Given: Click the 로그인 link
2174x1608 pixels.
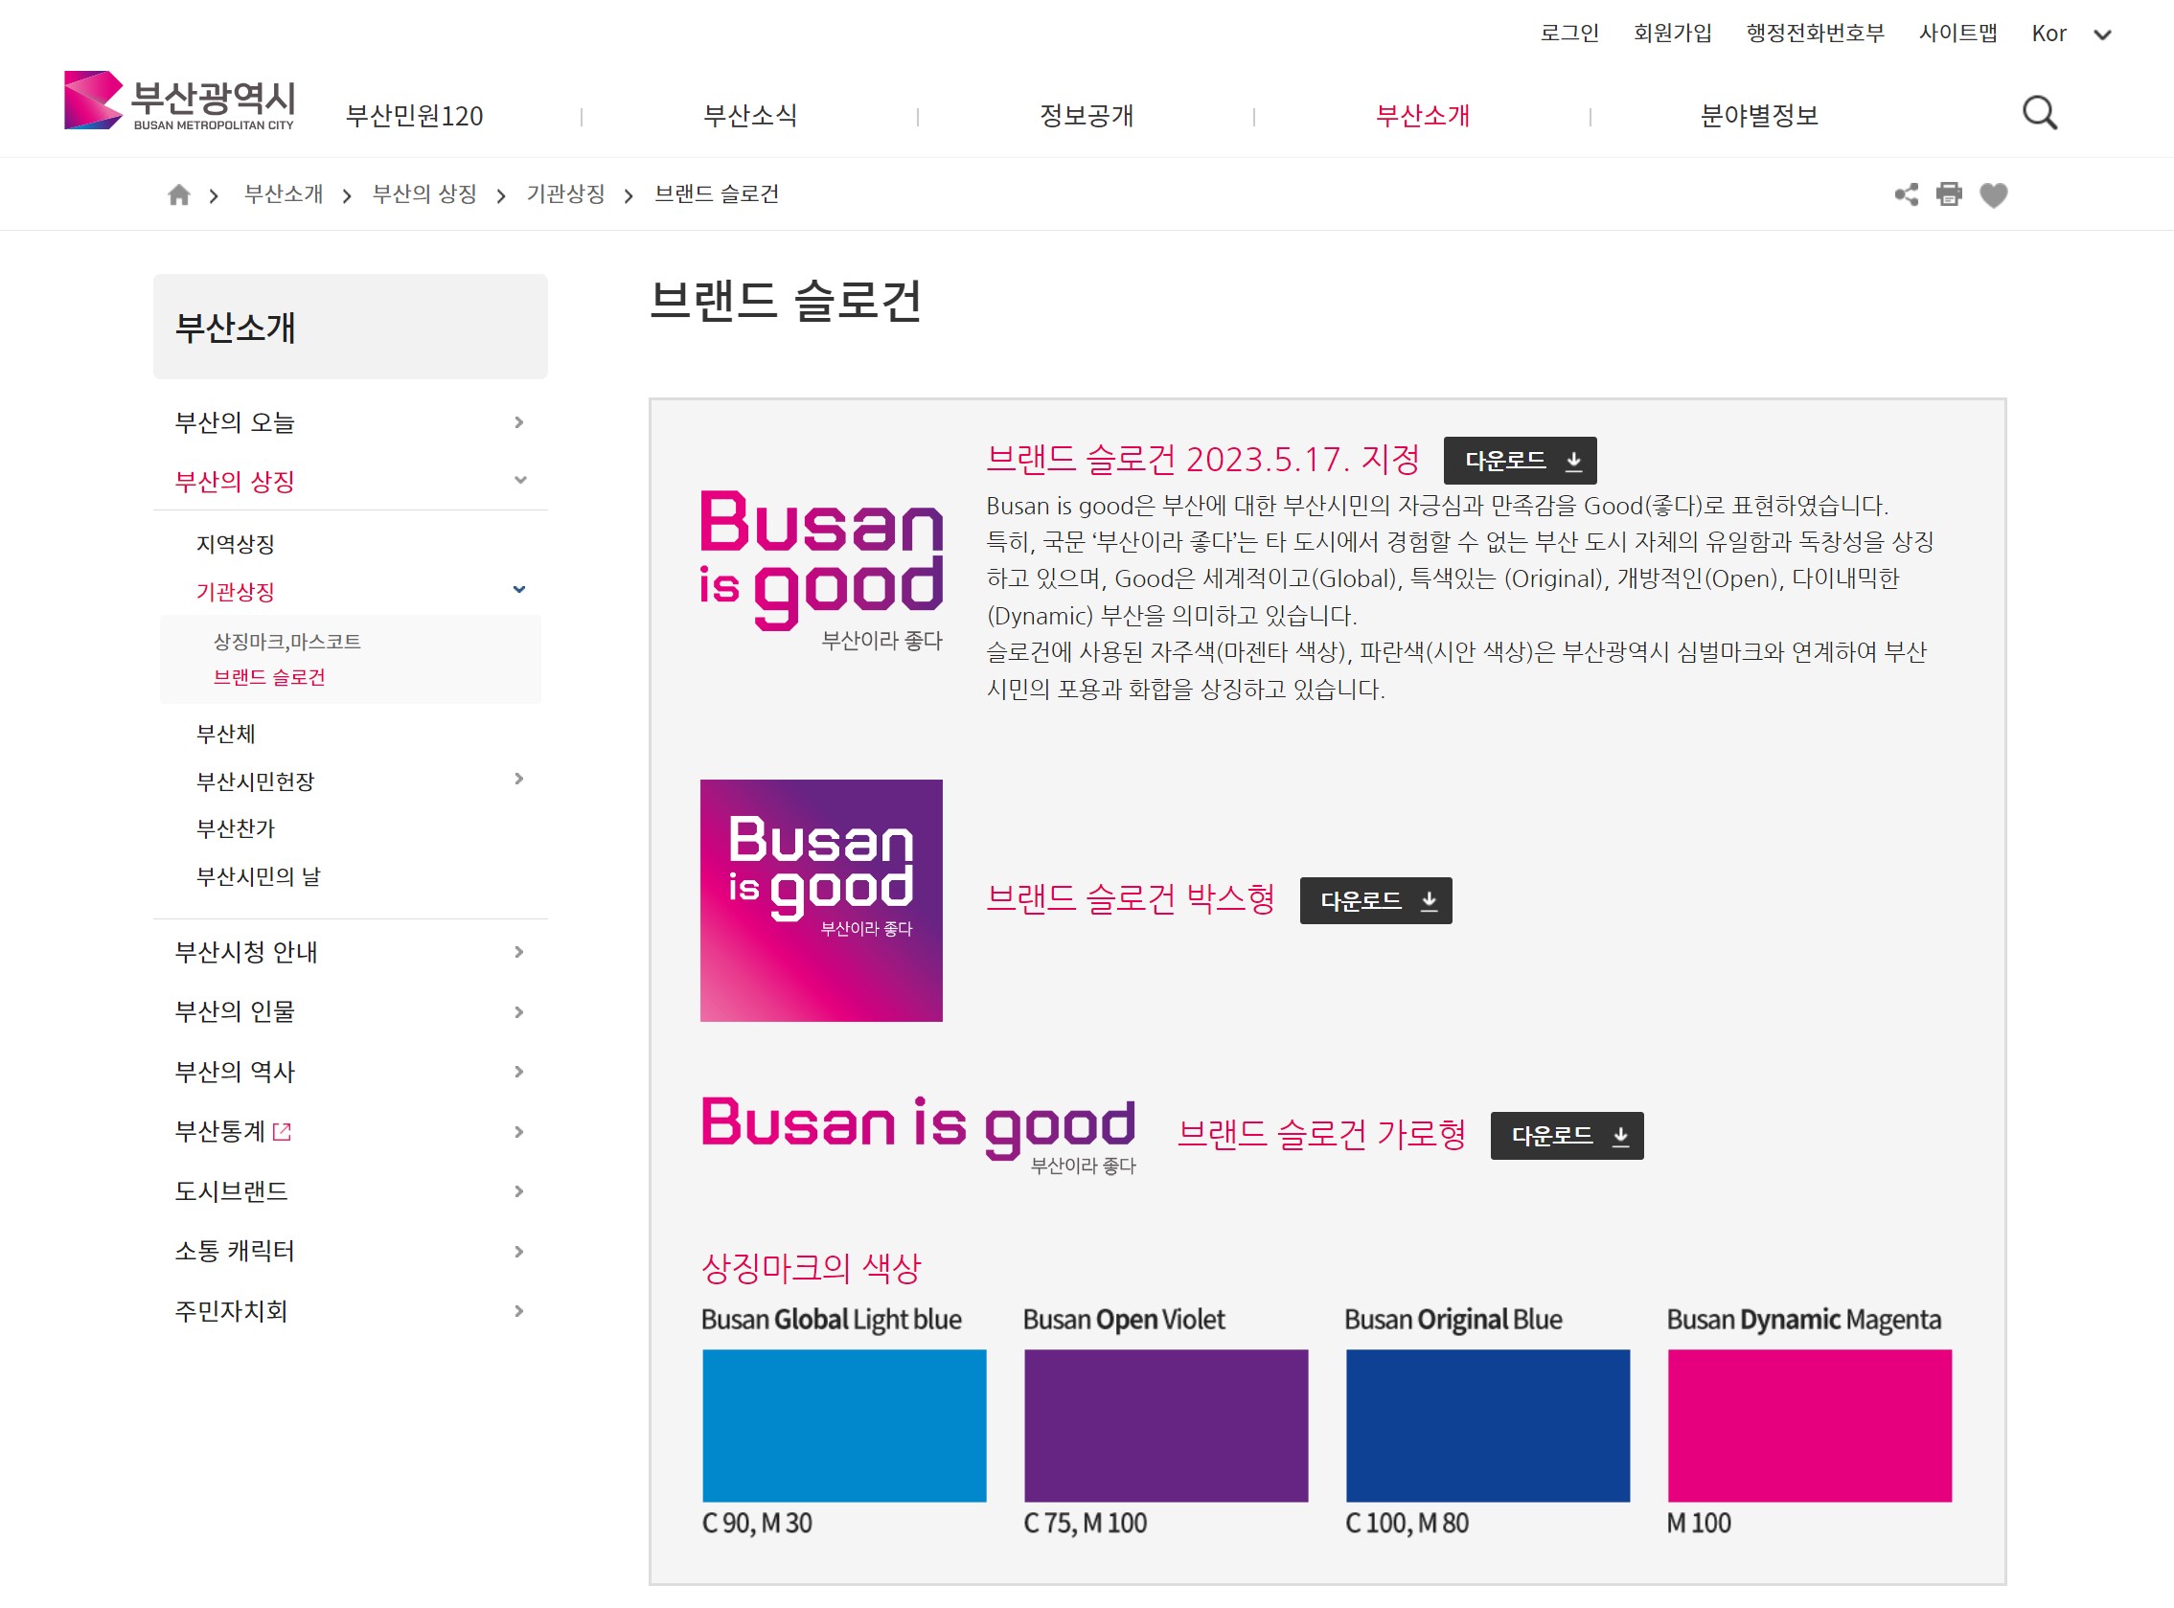Looking at the screenshot, I should pos(1568,34).
